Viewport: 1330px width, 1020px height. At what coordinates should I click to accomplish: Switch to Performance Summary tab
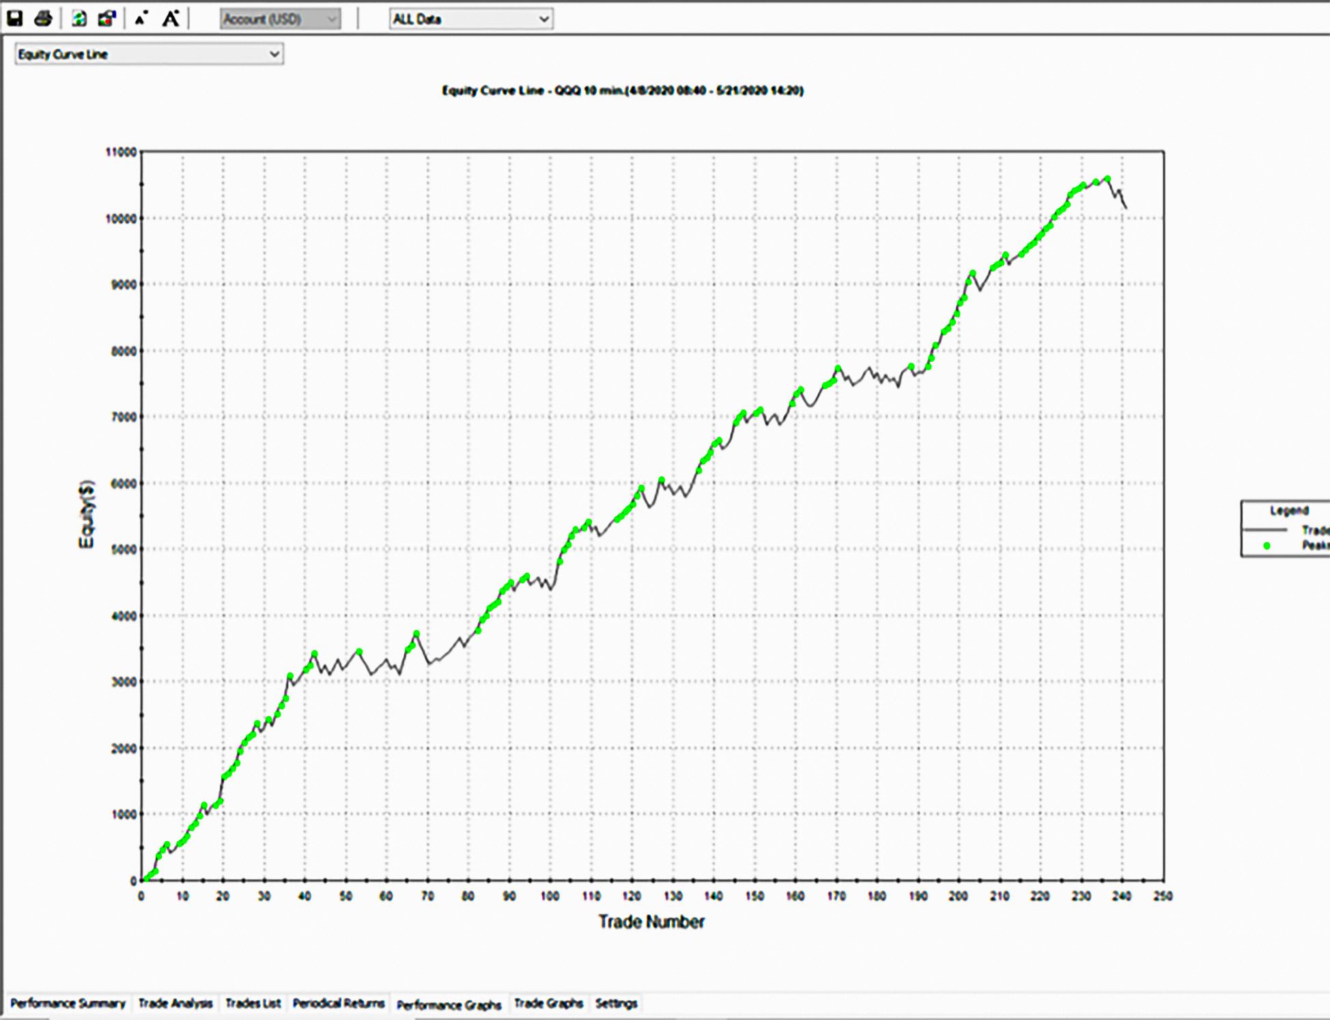(x=68, y=1003)
